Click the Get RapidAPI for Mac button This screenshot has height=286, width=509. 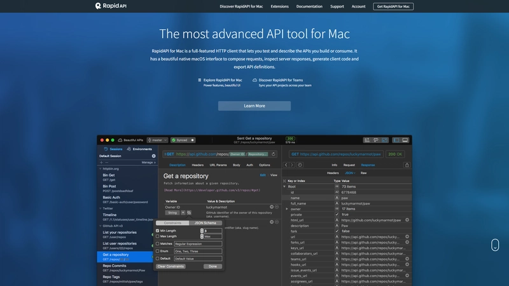[x=393, y=6]
